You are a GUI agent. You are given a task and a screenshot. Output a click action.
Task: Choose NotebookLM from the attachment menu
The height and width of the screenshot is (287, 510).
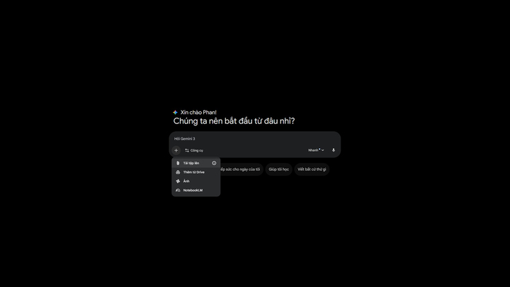[195, 191]
